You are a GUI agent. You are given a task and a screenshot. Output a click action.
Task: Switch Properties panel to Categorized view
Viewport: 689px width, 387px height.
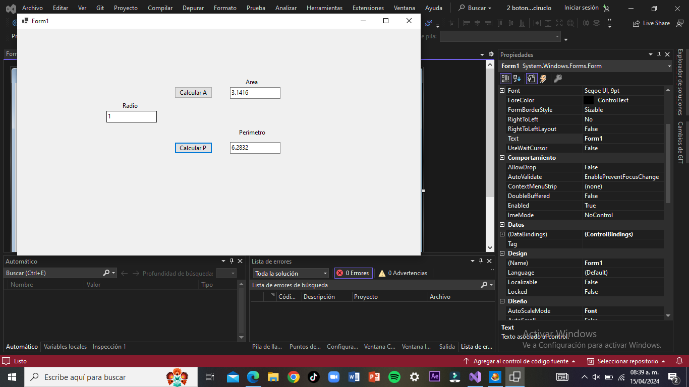tap(505, 79)
